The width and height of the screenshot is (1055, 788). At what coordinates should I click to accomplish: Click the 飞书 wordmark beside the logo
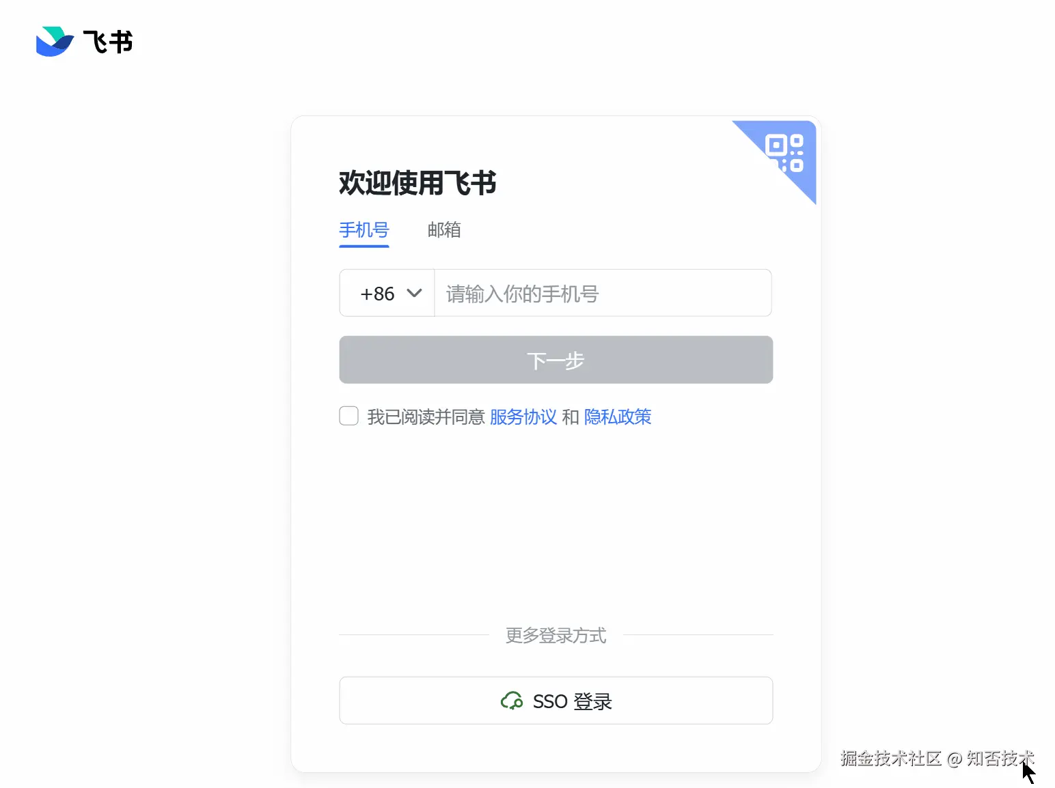(x=108, y=42)
